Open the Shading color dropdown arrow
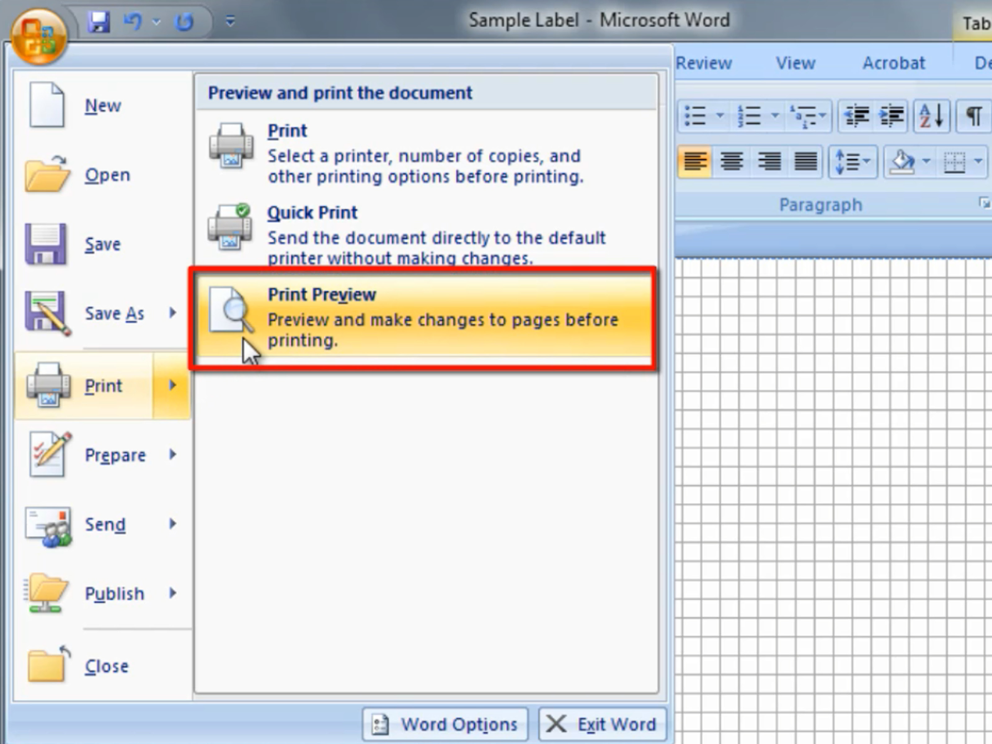The width and height of the screenshot is (992, 744). (x=927, y=161)
